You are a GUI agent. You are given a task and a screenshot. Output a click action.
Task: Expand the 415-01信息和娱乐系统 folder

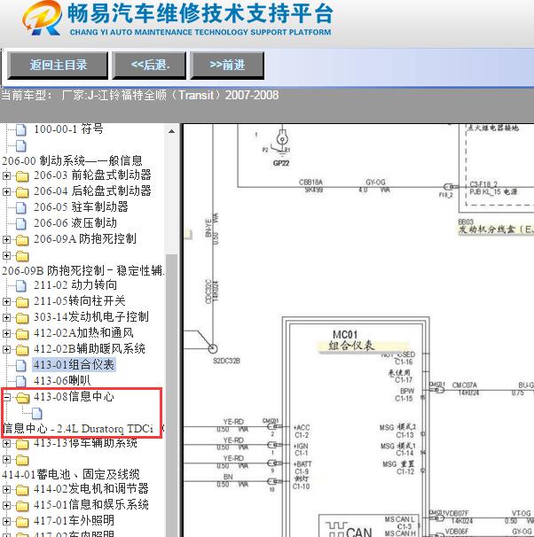click(x=6, y=505)
